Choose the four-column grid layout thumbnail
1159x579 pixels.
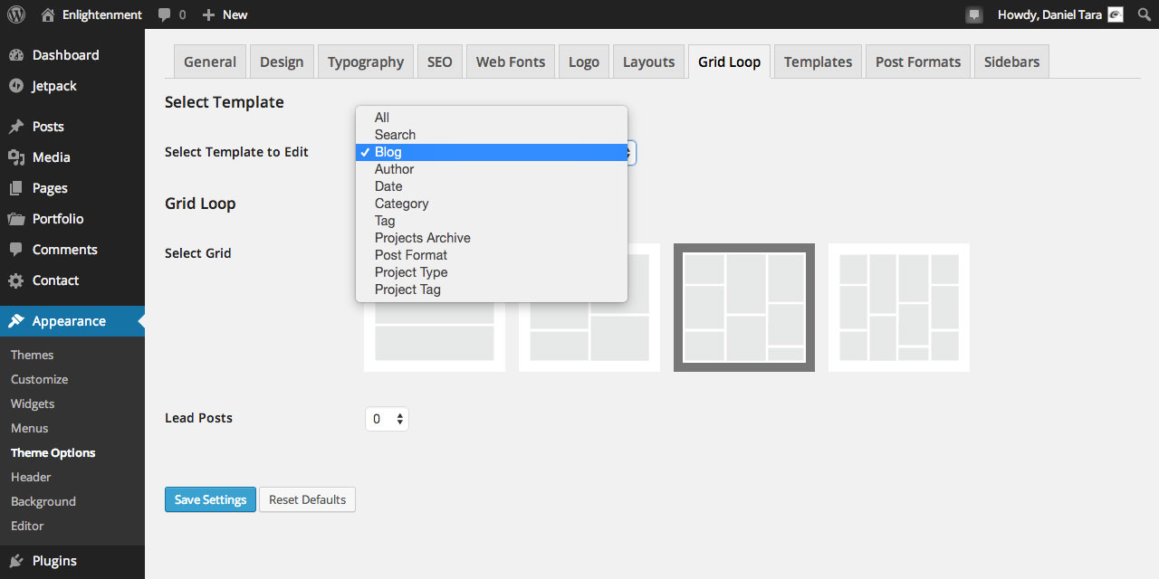(x=899, y=308)
